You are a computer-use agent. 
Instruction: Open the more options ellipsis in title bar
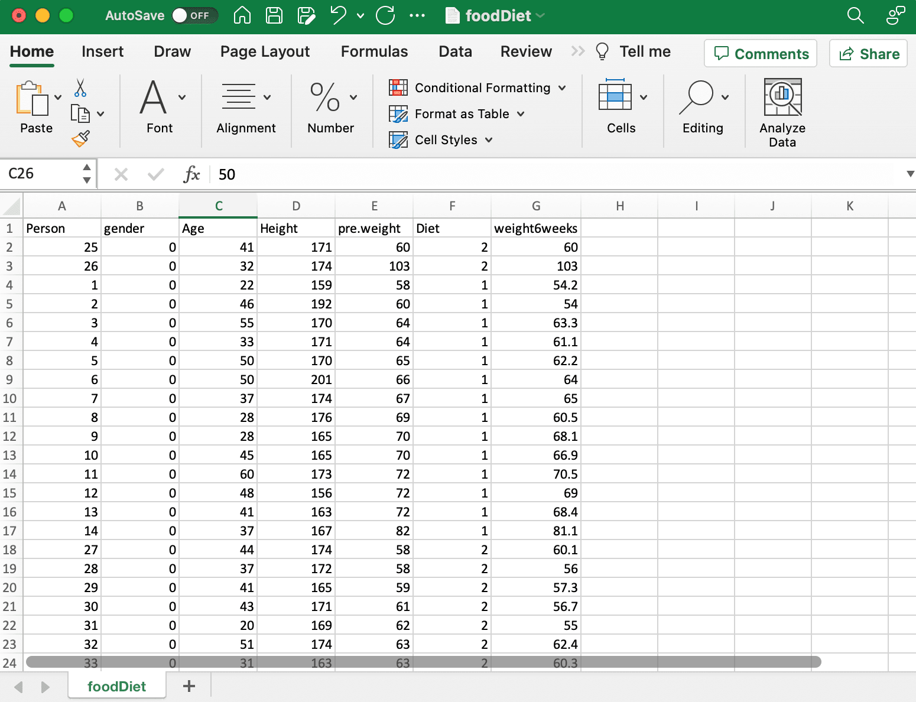point(417,15)
